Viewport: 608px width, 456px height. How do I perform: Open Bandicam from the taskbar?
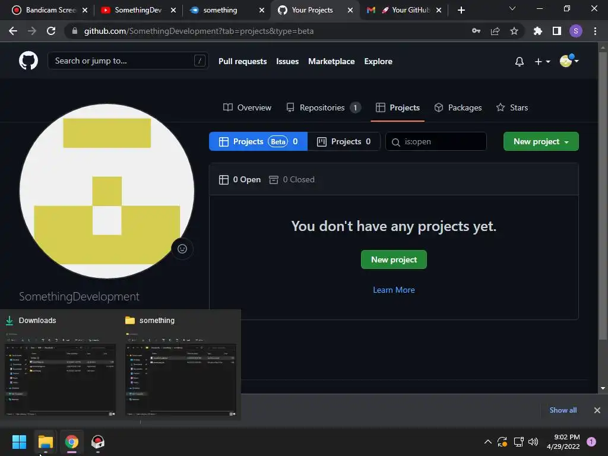98,442
